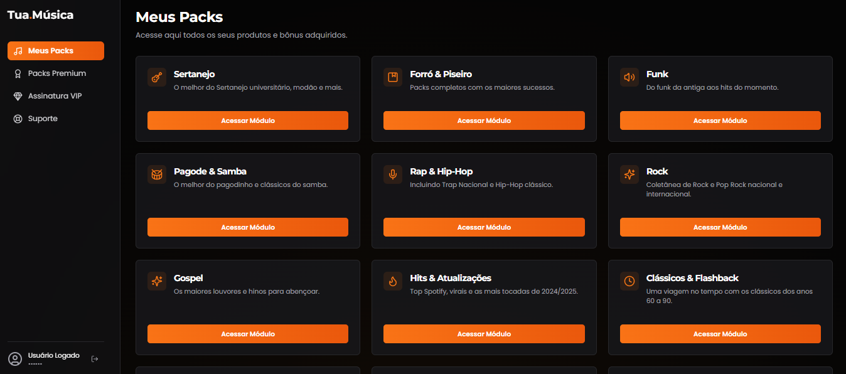Click the clock icon on Clássicos & Flashback card
Screen dimensions: 846x374
629,281
